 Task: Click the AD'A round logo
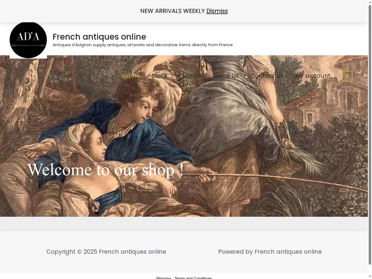coord(28,40)
